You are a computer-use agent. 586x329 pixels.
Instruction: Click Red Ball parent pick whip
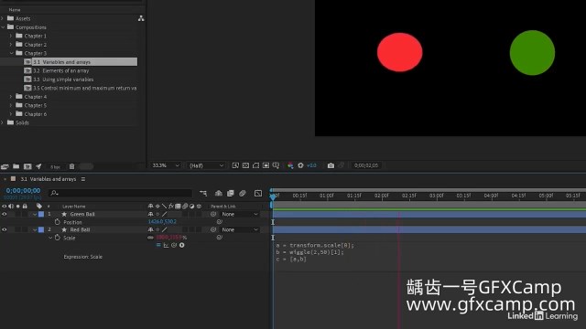click(213, 229)
